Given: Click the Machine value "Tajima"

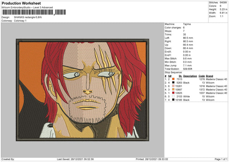Looking at the screenshot, I should click(187, 24).
